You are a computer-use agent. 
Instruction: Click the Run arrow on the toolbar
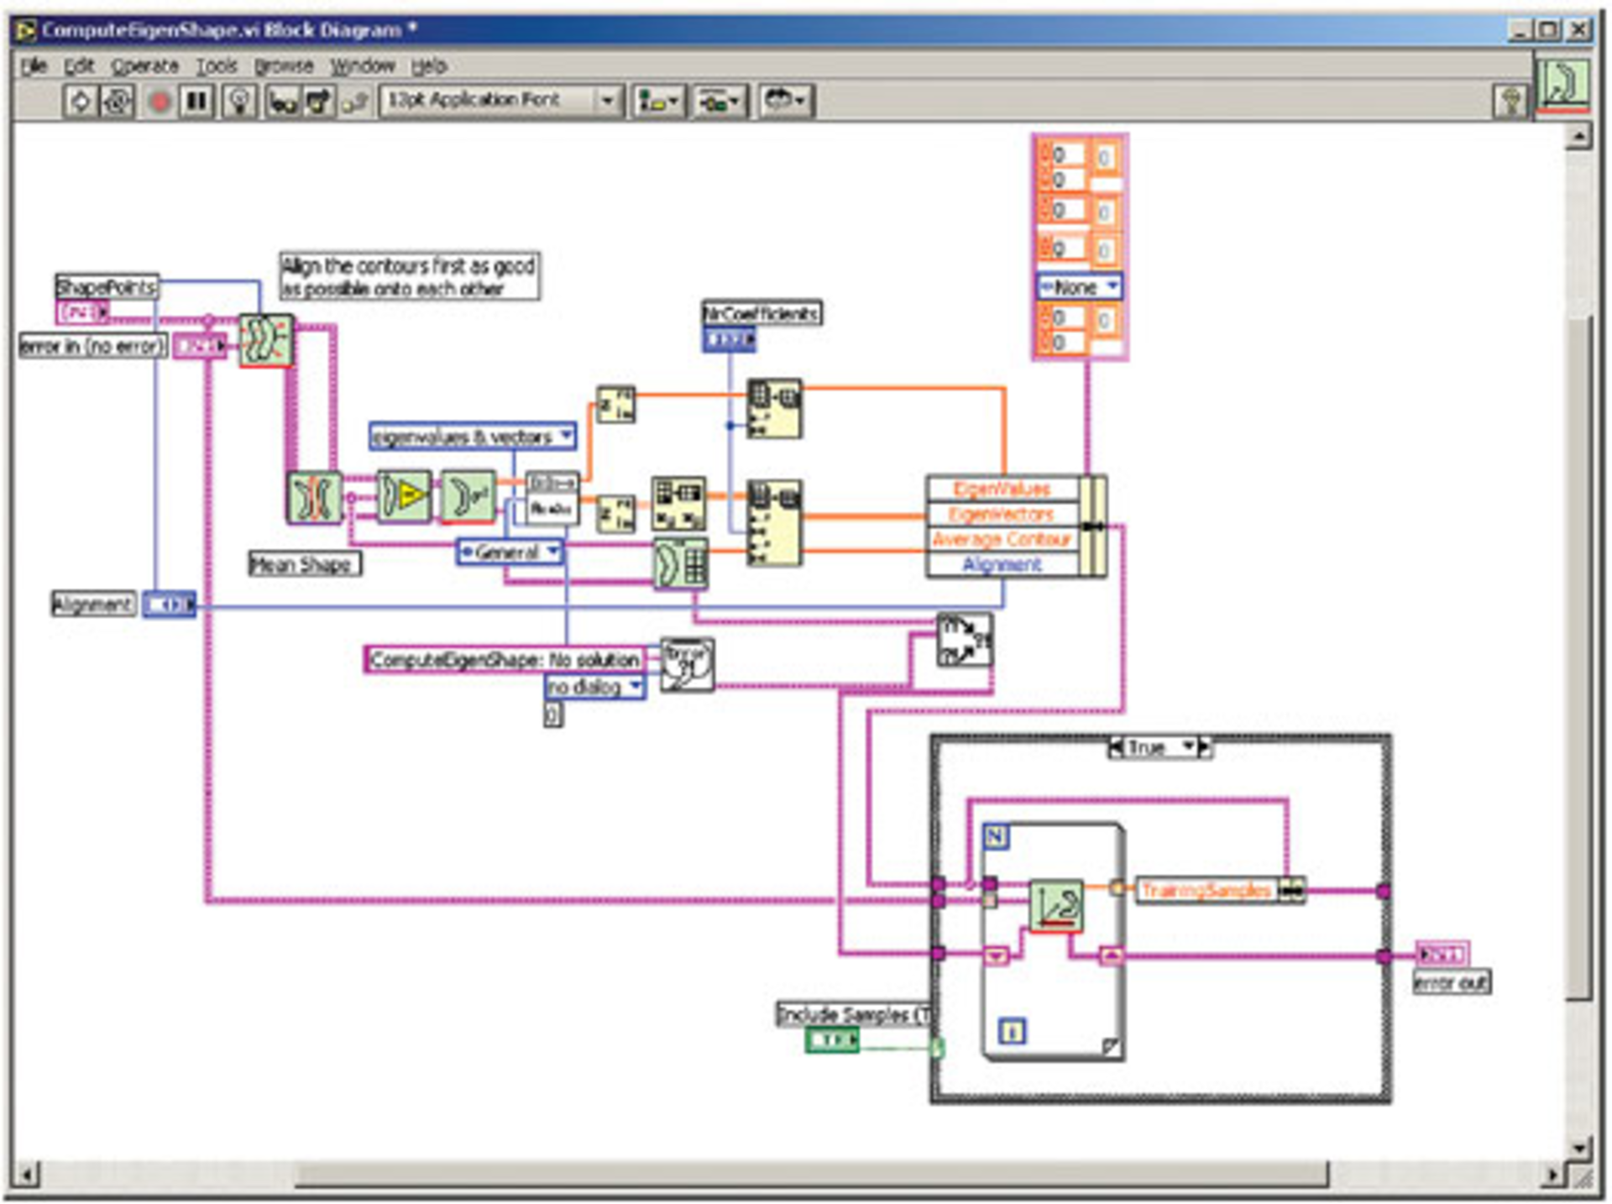(81, 100)
